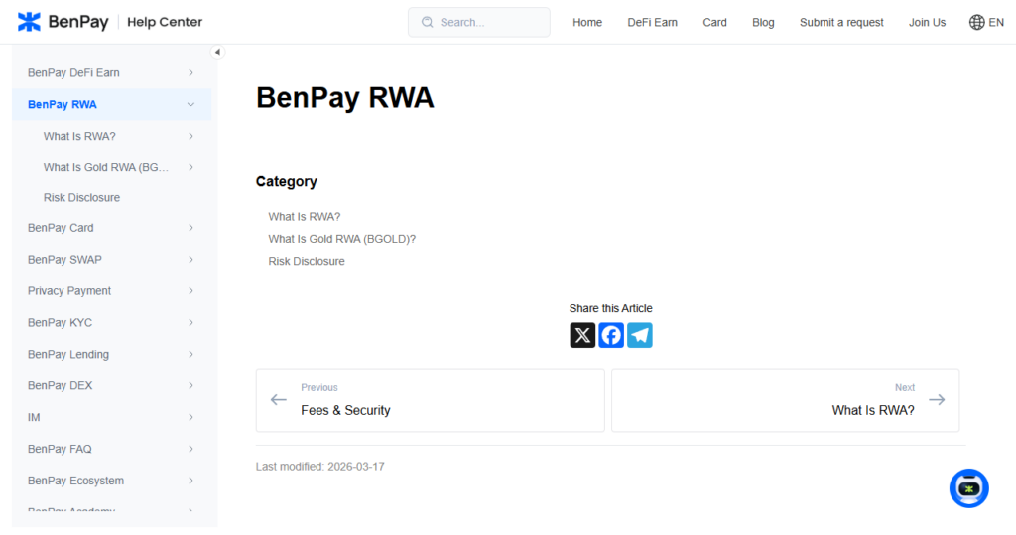Screen dimensions: 1016x535
Task: Go to previous article Fees & Security
Action: click(x=430, y=400)
